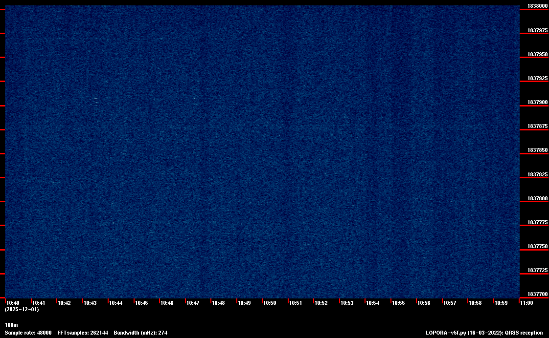
Task: Click the 1837975 frequency label
Action: click(x=537, y=30)
